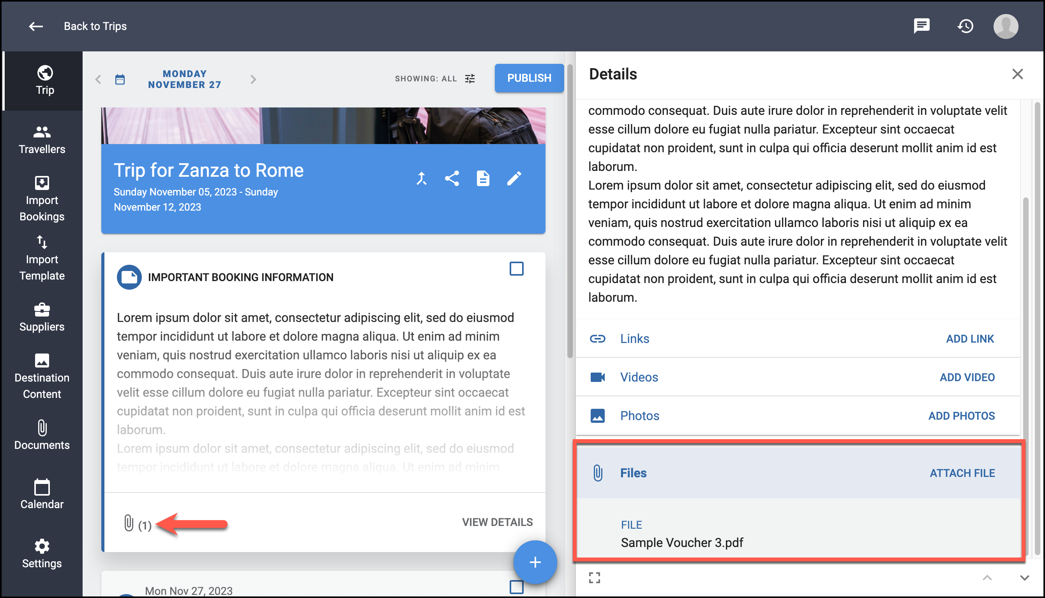Click ADD VIDEO
The image size is (1045, 598).
pyautogui.click(x=967, y=377)
